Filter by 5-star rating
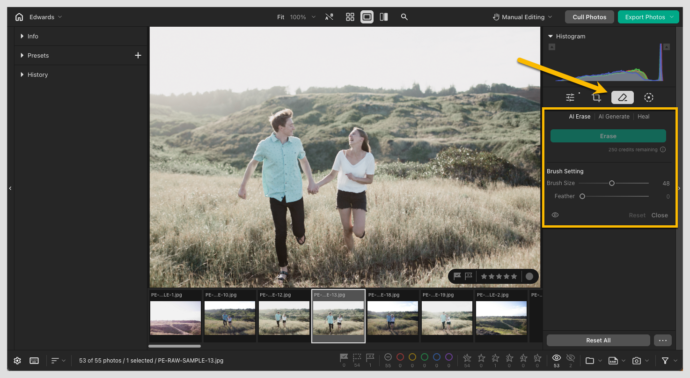 [537, 358]
